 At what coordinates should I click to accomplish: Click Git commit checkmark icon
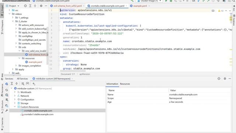tap(204, 1)
